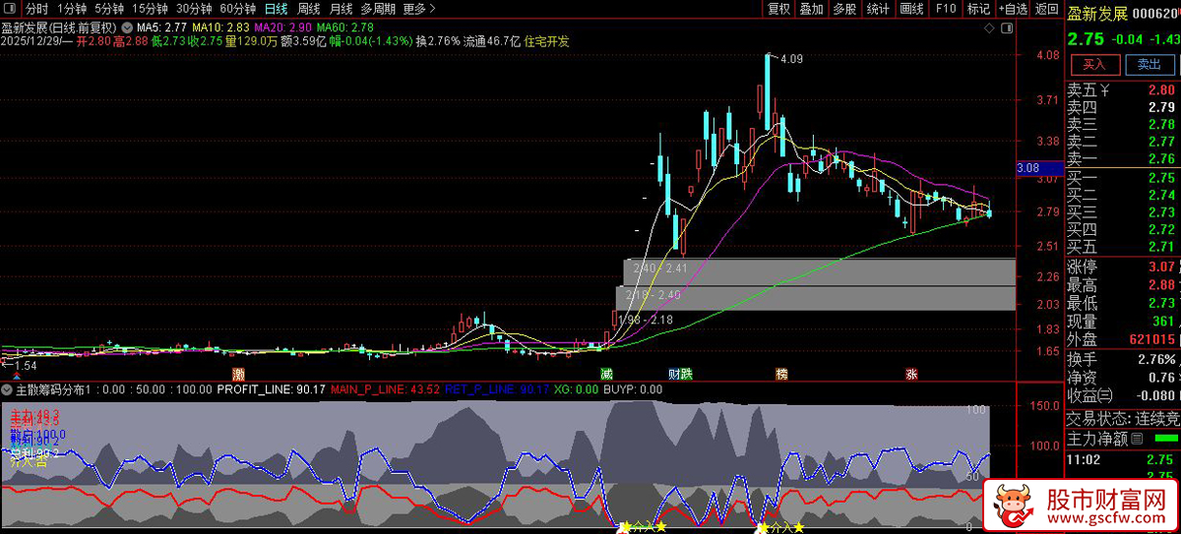The image size is (1181, 534).
Task: Switch to 周线 weekly chart
Action: [x=308, y=9]
